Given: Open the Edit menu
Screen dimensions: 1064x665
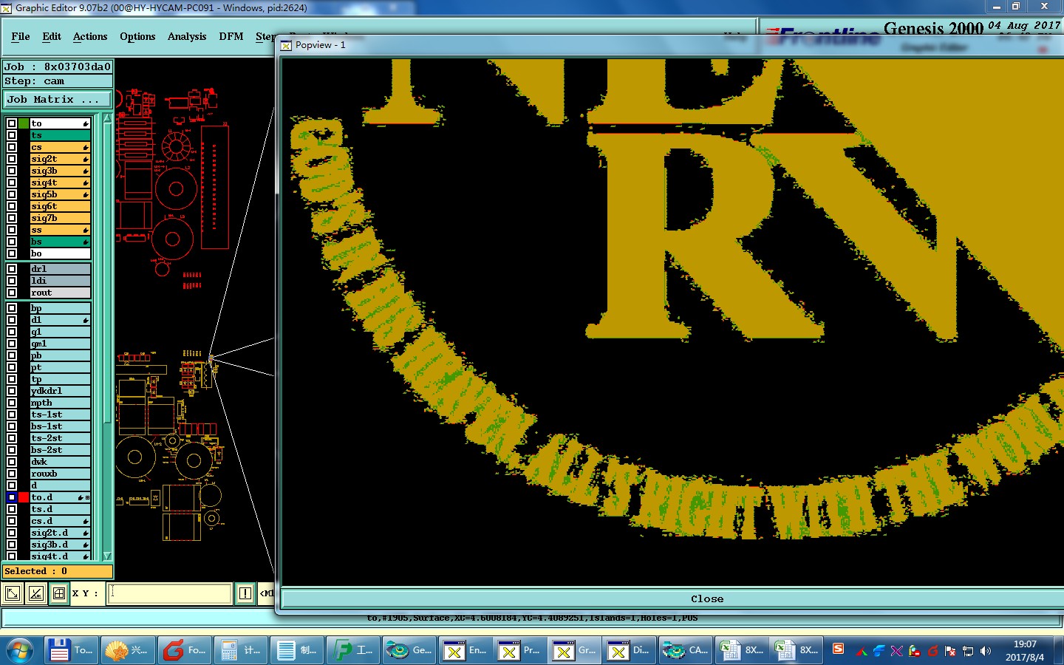Looking at the screenshot, I should pos(52,36).
